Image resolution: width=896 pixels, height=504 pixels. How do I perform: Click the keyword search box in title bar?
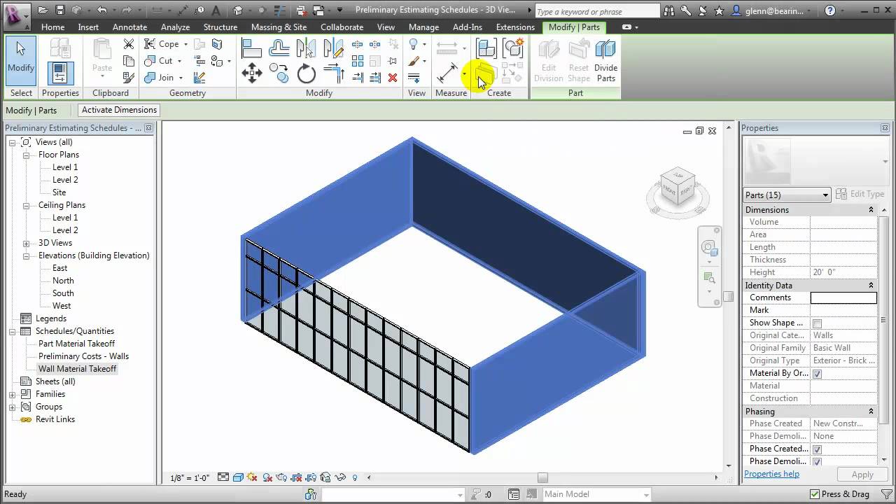click(596, 11)
